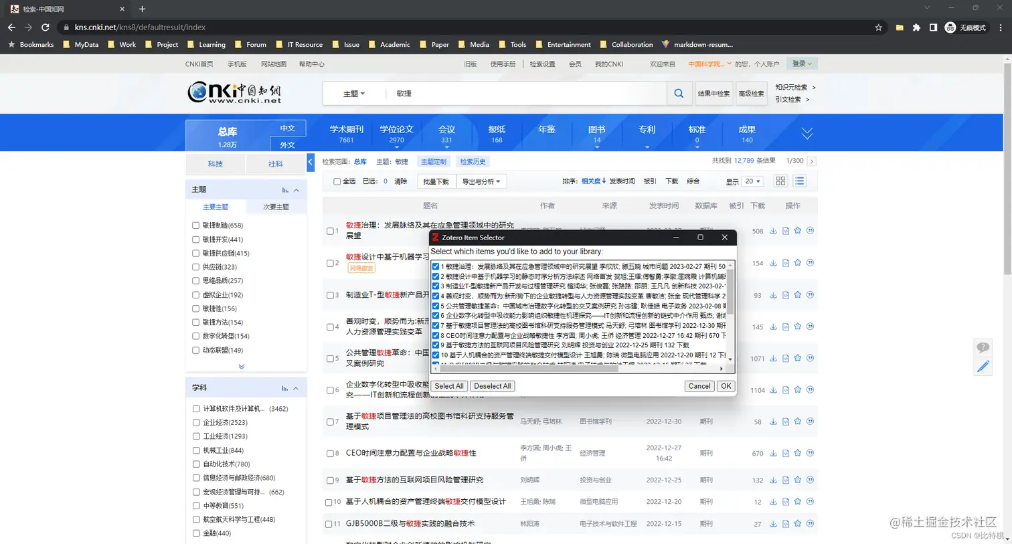The width and height of the screenshot is (1012, 544).
Task: Switch to grid view of results
Action: (x=781, y=181)
